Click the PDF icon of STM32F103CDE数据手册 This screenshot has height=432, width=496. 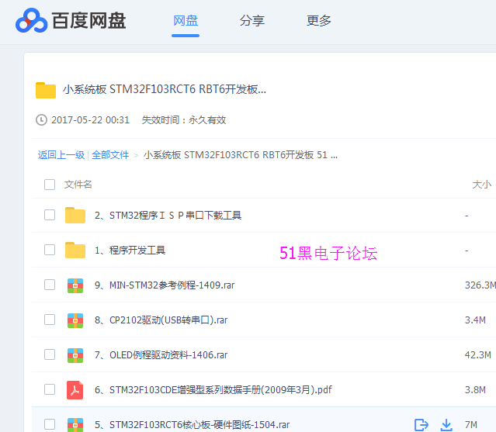coord(75,390)
